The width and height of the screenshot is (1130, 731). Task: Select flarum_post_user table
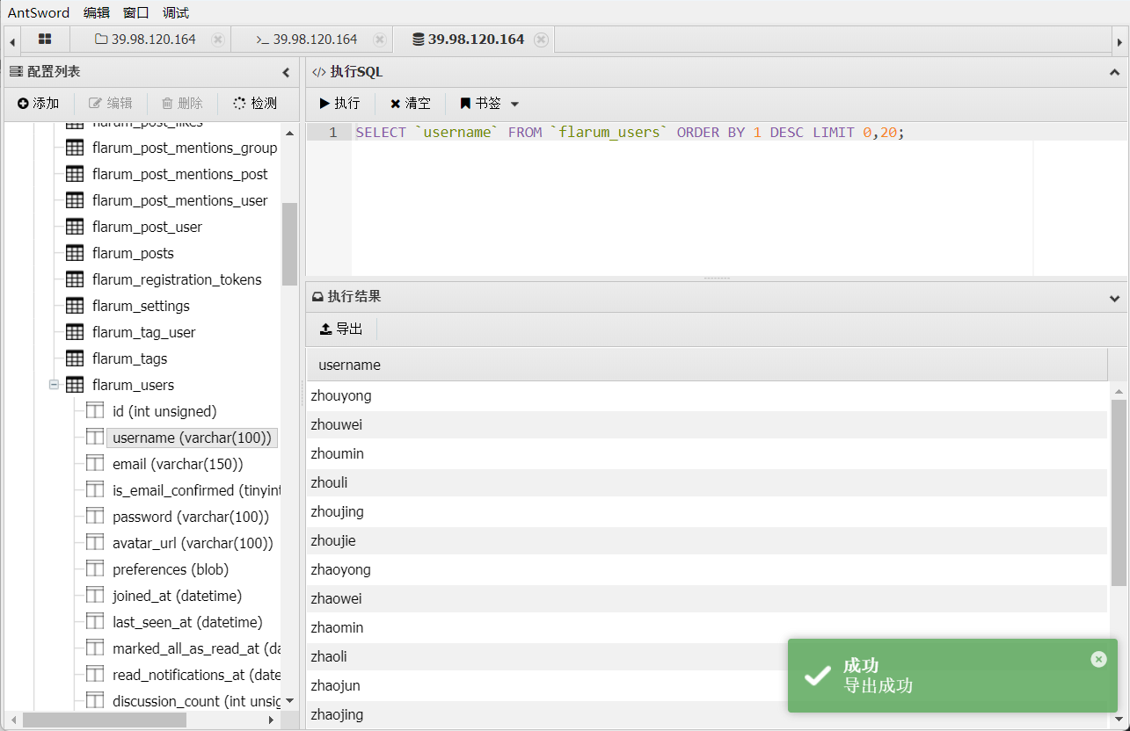(147, 227)
